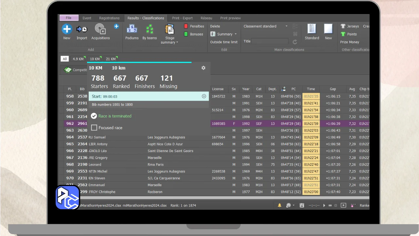
Task: Select the 21 KM race tab
Action: pyautogui.click(x=111, y=59)
